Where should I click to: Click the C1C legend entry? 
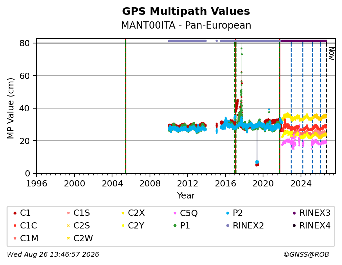(x=25, y=226)
